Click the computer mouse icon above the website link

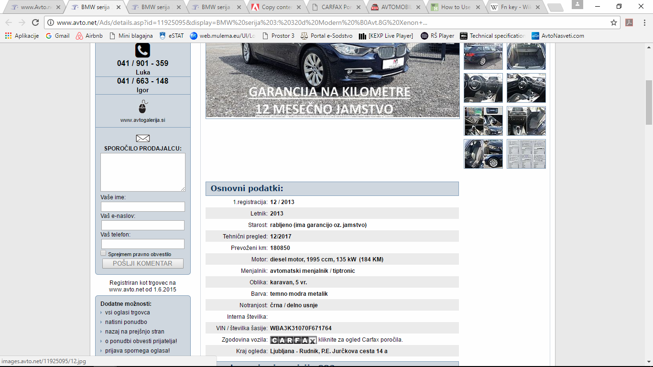[x=142, y=107]
